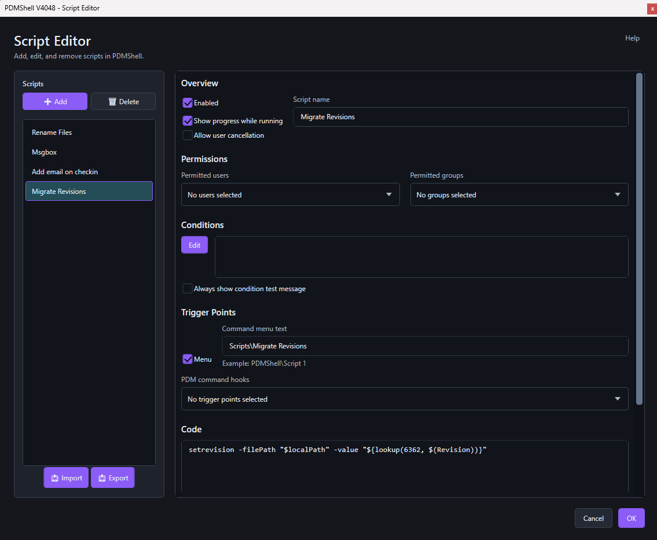Image resolution: width=657 pixels, height=540 pixels.
Task: Click into the Script name field
Action: pyautogui.click(x=461, y=117)
